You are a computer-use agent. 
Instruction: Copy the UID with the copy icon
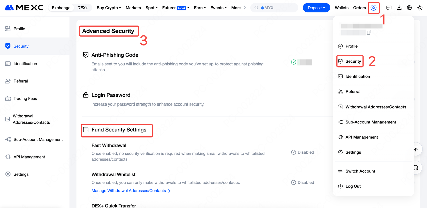pyautogui.click(x=369, y=32)
